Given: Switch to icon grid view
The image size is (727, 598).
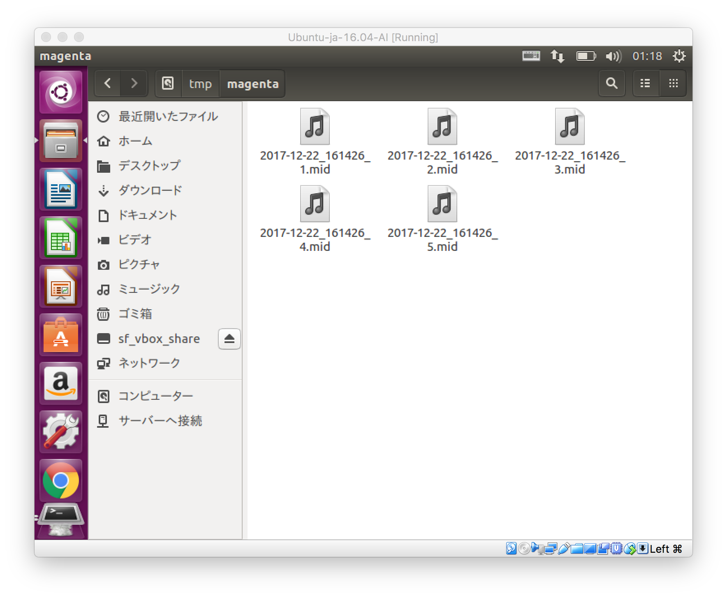Looking at the screenshot, I should 673,83.
